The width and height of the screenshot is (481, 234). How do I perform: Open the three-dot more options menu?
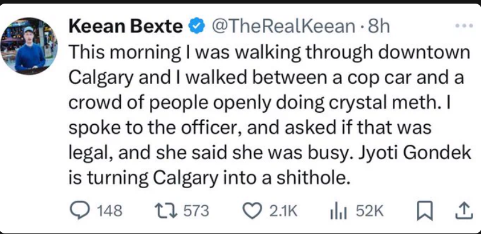tap(463, 27)
